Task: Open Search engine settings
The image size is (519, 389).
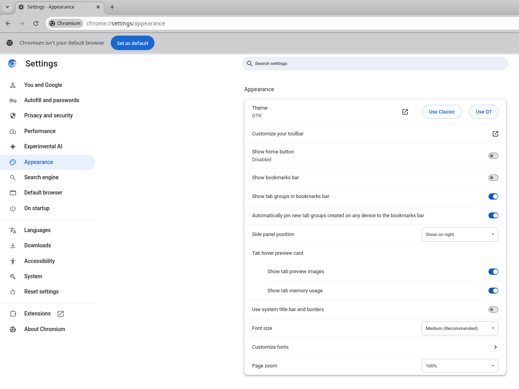Action: (47, 177)
